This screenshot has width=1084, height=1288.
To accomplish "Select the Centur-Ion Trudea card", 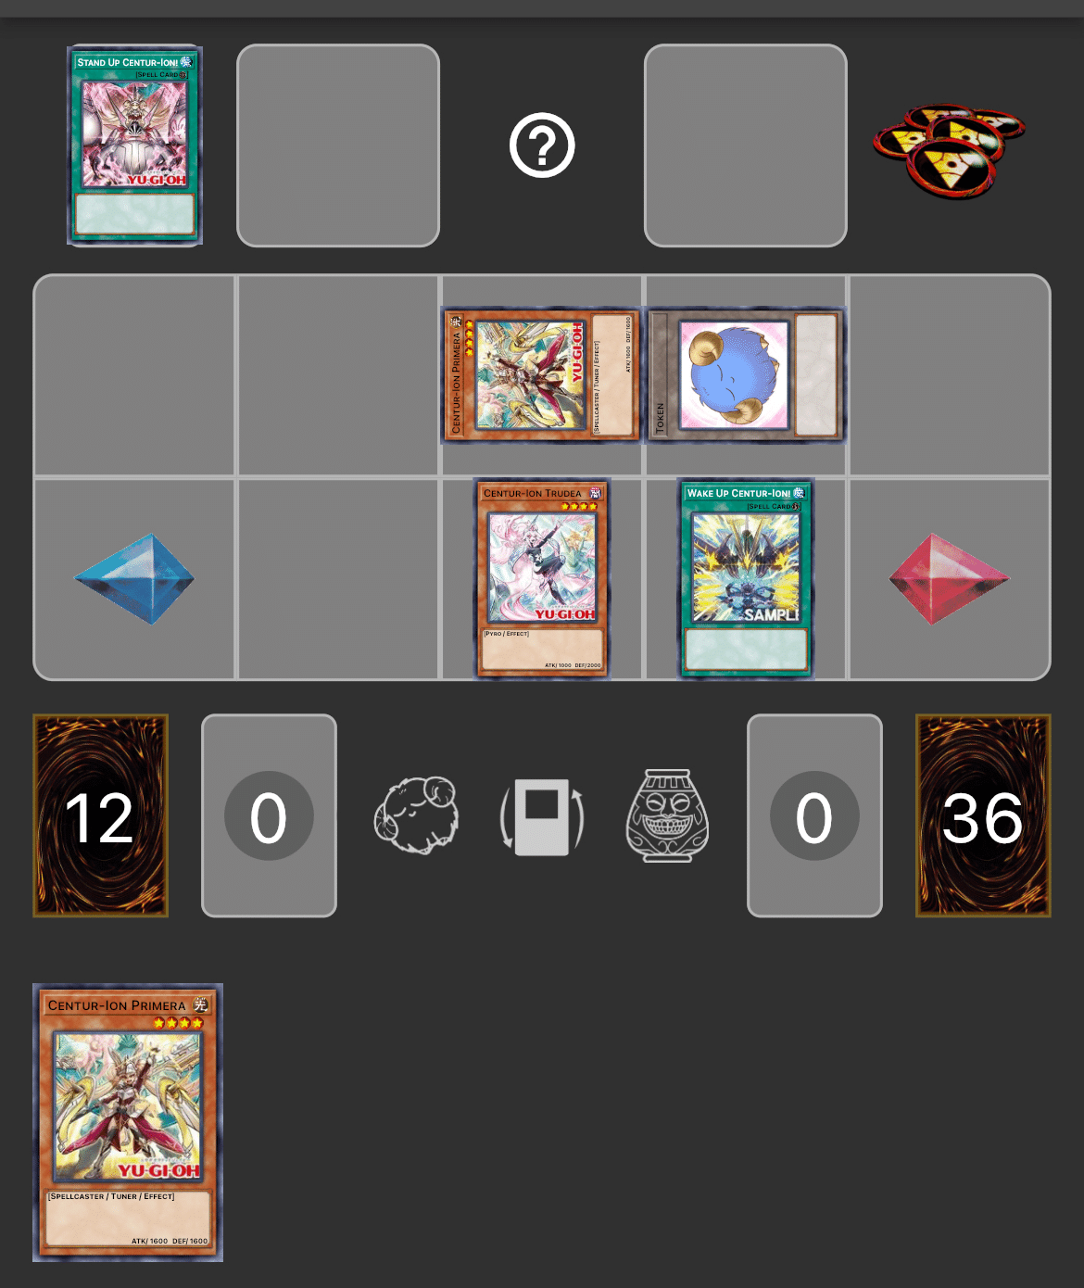I will click(x=542, y=579).
